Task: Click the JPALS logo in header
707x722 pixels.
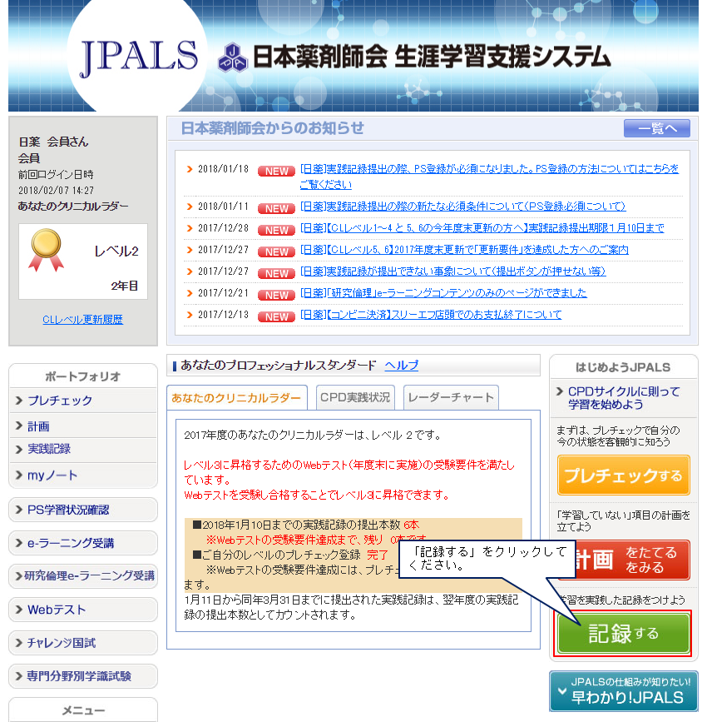Action: click(x=140, y=57)
